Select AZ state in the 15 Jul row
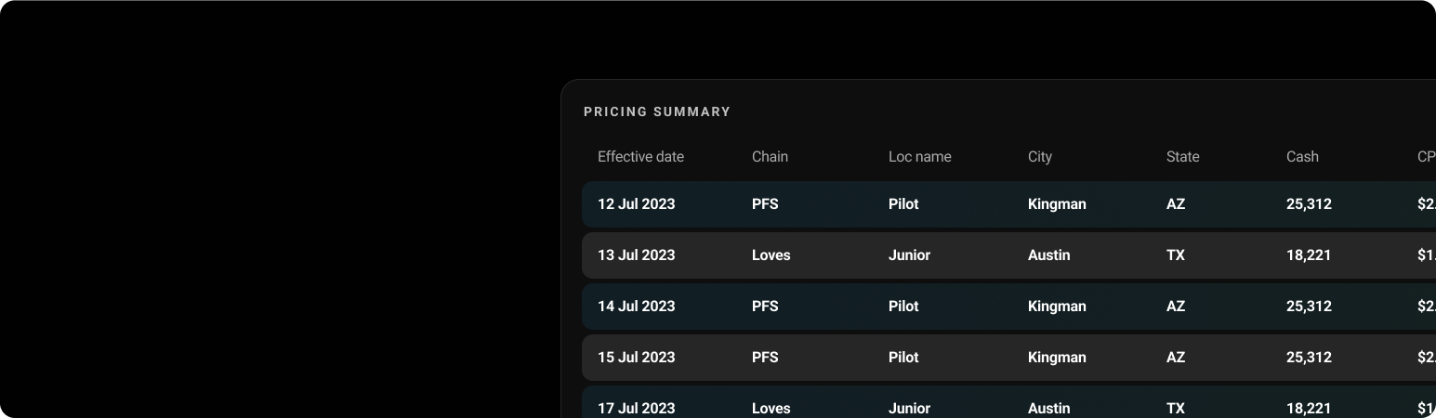Image resolution: width=1436 pixels, height=418 pixels. pos(1176,358)
